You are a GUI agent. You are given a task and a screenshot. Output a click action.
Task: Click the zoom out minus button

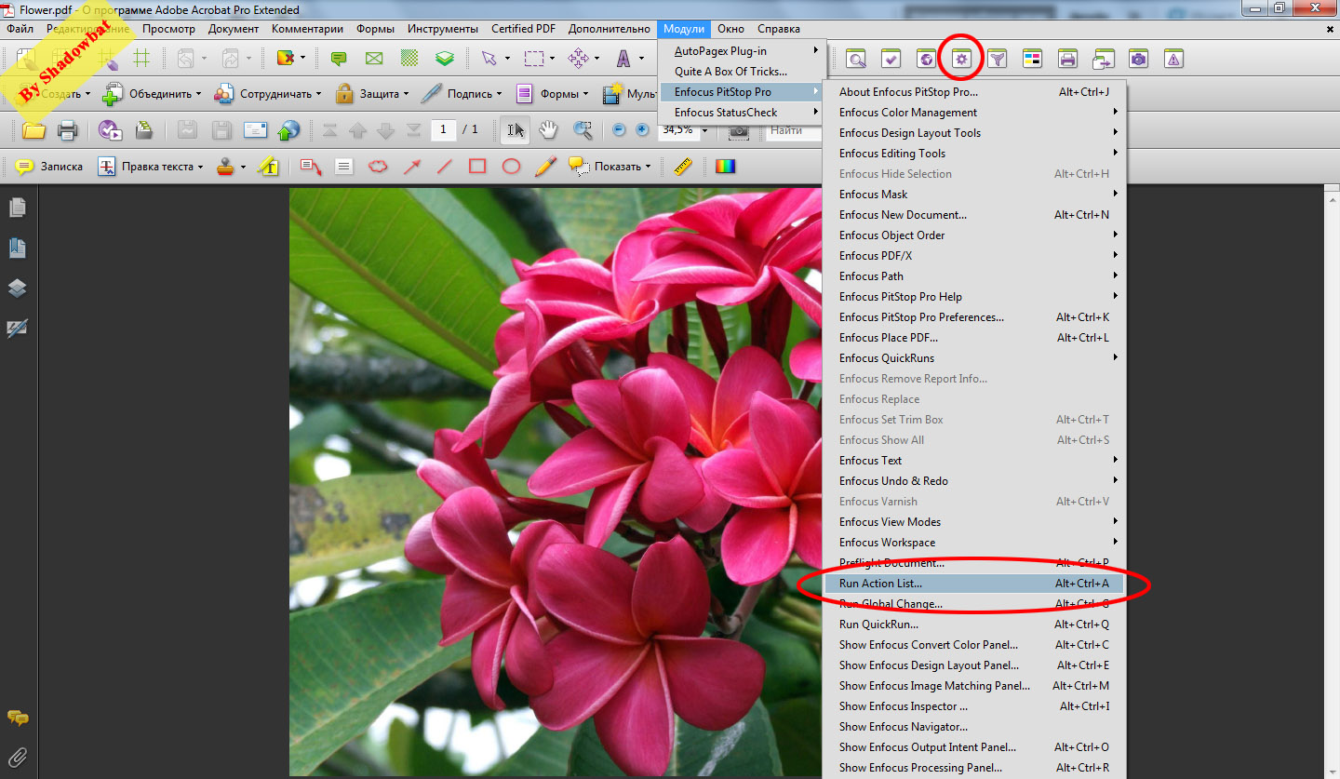click(x=619, y=130)
